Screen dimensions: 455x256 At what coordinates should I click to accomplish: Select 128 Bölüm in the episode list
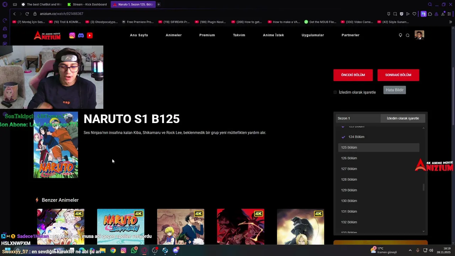tap(379, 180)
